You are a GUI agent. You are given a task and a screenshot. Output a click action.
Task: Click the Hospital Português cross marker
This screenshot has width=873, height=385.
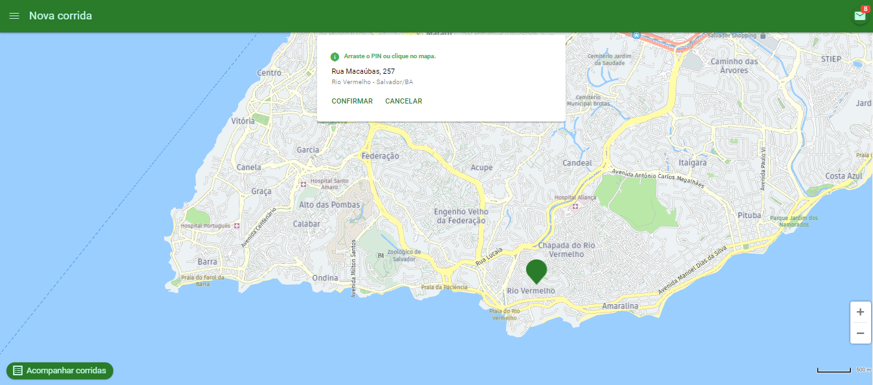click(237, 226)
